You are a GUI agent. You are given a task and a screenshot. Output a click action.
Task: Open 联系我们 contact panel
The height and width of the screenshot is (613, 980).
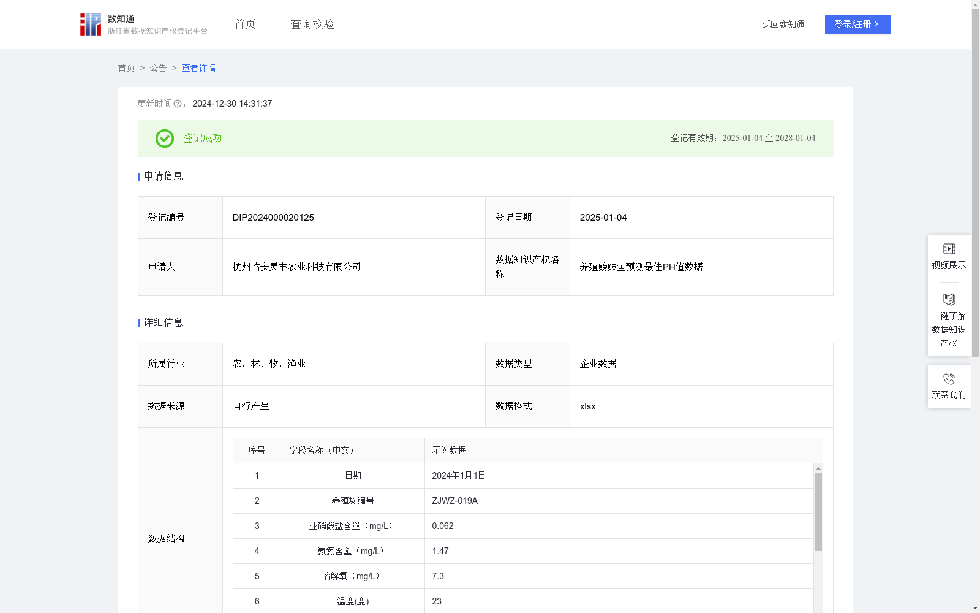coord(949,387)
